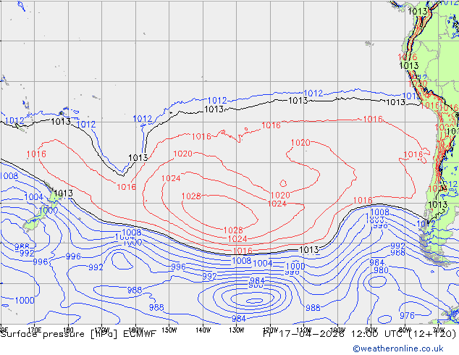The height and width of the screenshot is (355, 459).
Task: Click the innermost contour of the southern low
Action: pos(254,301)
